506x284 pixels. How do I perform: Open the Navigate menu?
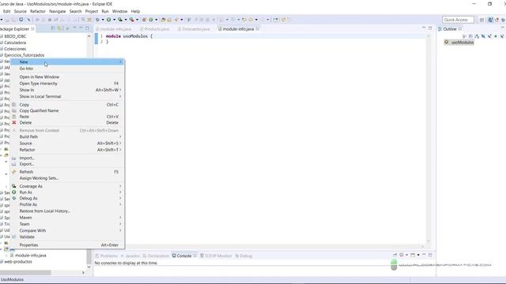(58, 11)
